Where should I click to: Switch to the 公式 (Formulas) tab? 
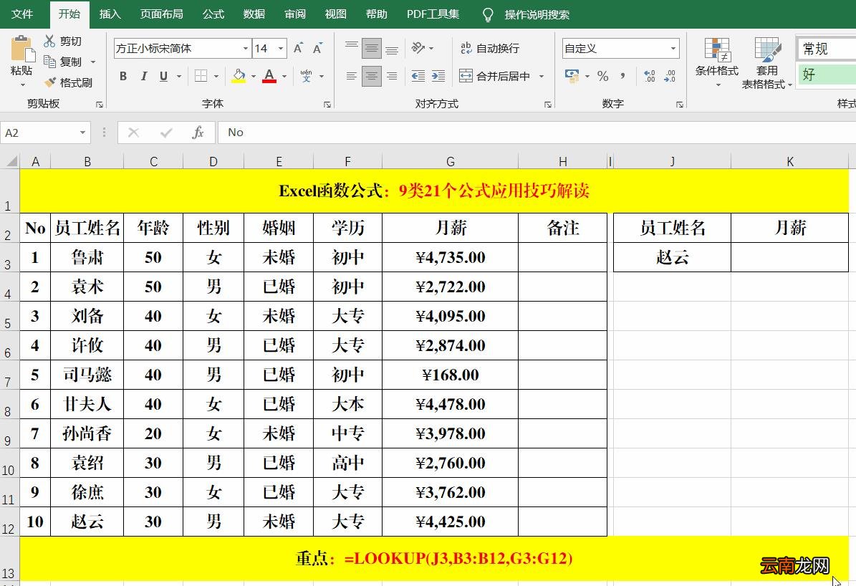(x=213, y=14)
